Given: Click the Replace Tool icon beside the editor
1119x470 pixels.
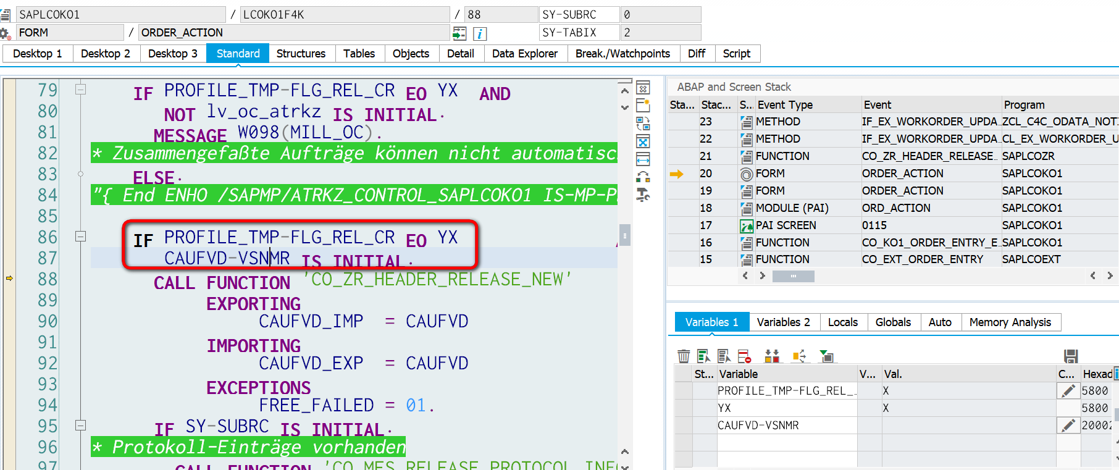Looking at the screenshot, I should click(x=643, y=124).
